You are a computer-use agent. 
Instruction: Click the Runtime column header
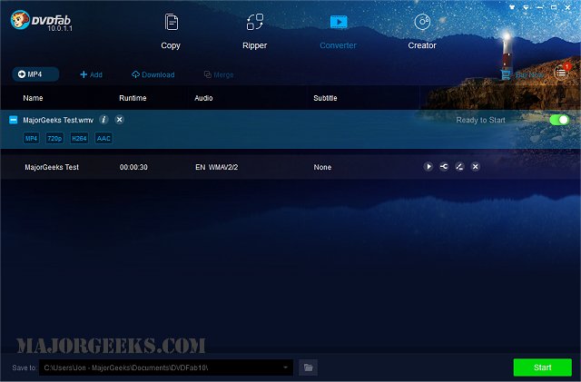133,98
